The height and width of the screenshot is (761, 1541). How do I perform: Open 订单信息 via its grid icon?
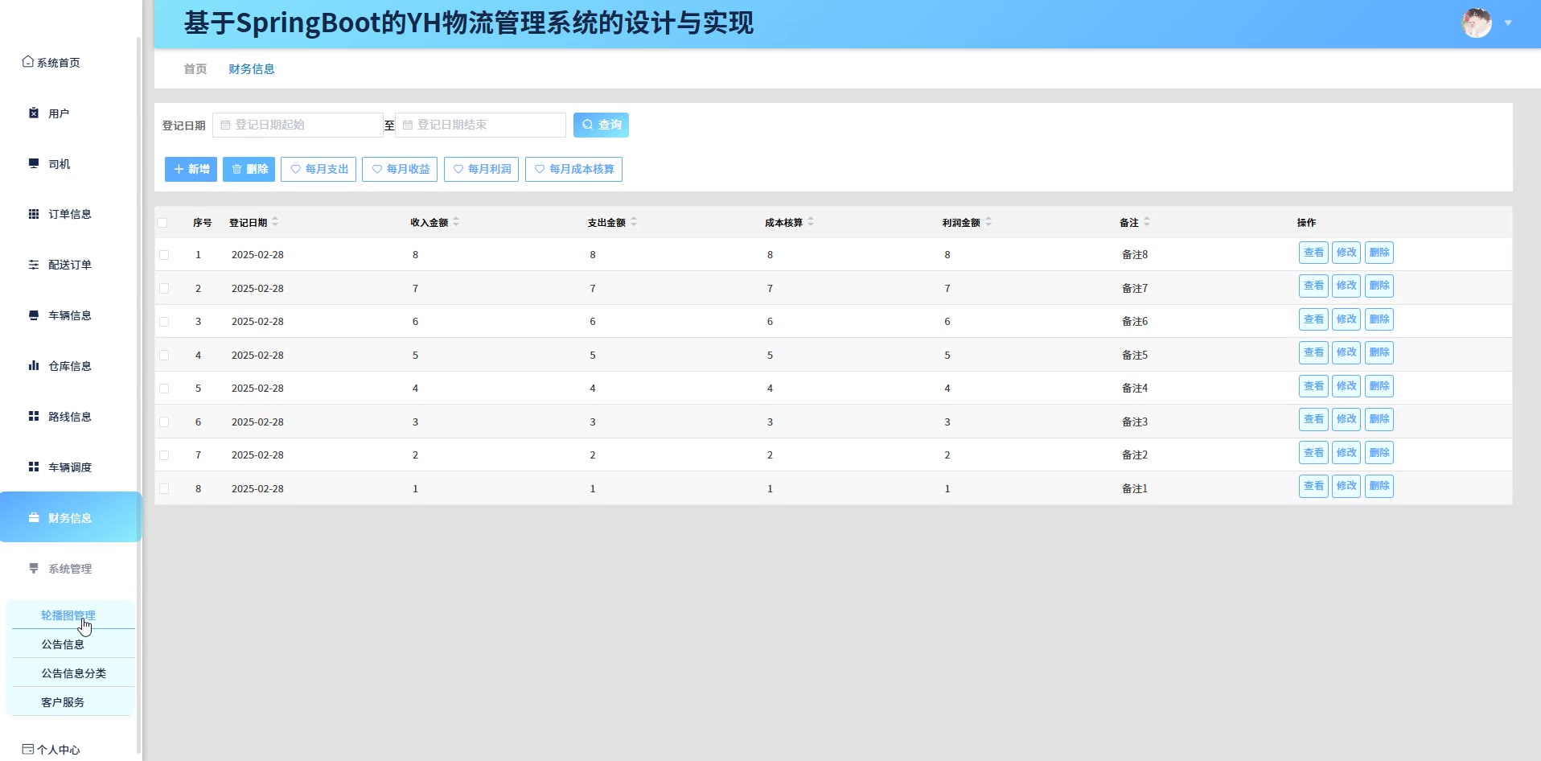tap(34, 214)
